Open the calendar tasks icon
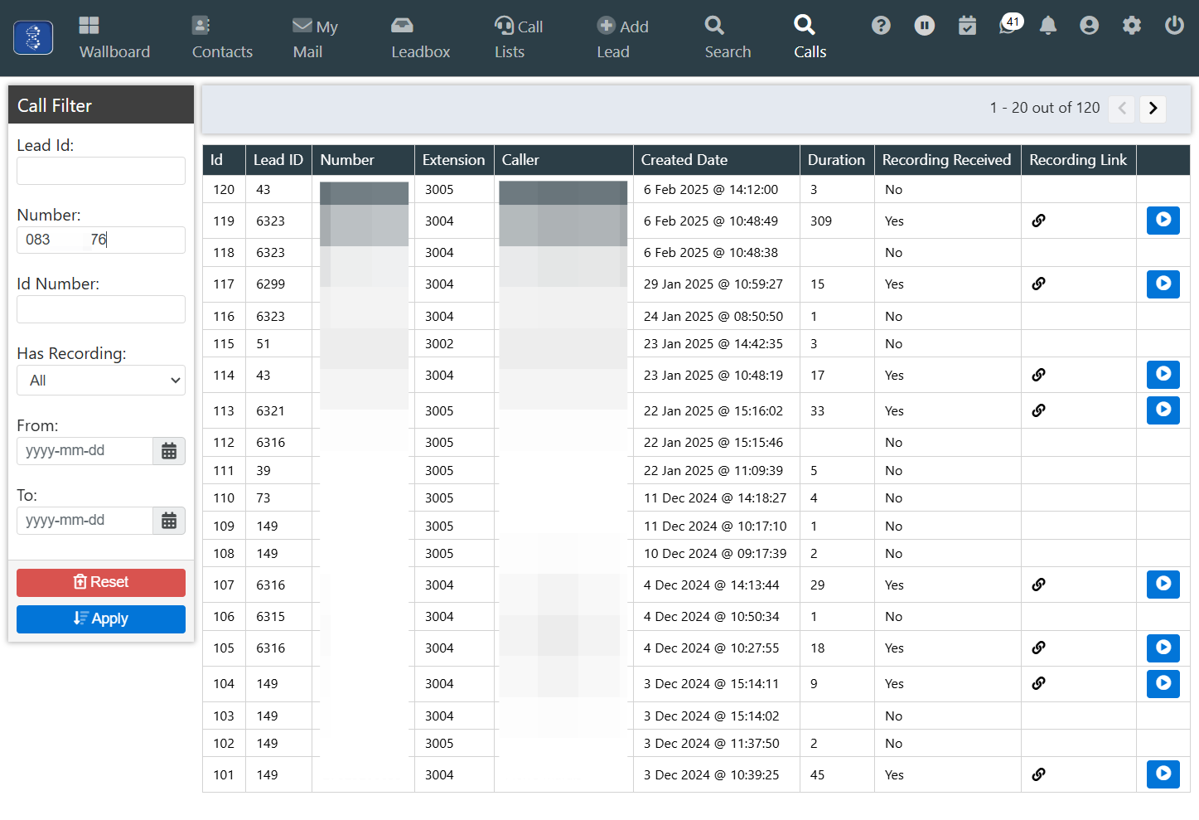This screenshot has height=820, width=1199. point(967,26)
